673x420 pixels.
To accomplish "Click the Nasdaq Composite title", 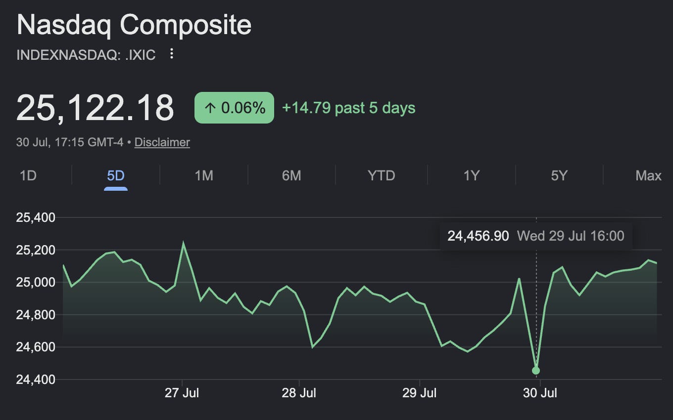I will pyautogui.click(x=134, y=25).
